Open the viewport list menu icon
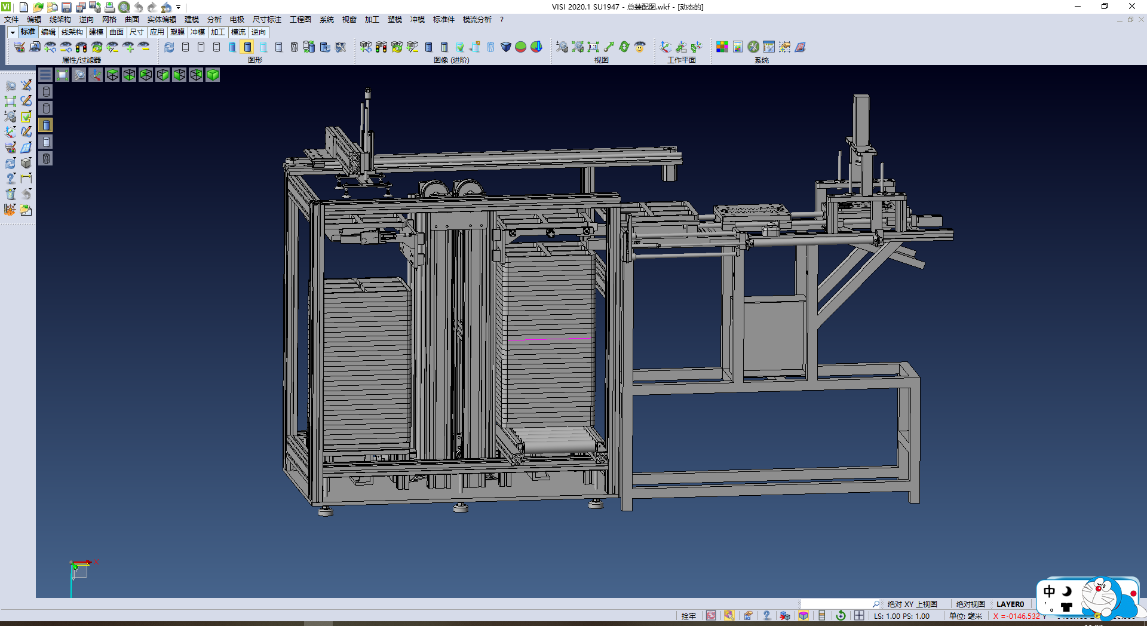Screen dimensions: 1147x626 tap(45, 75)
